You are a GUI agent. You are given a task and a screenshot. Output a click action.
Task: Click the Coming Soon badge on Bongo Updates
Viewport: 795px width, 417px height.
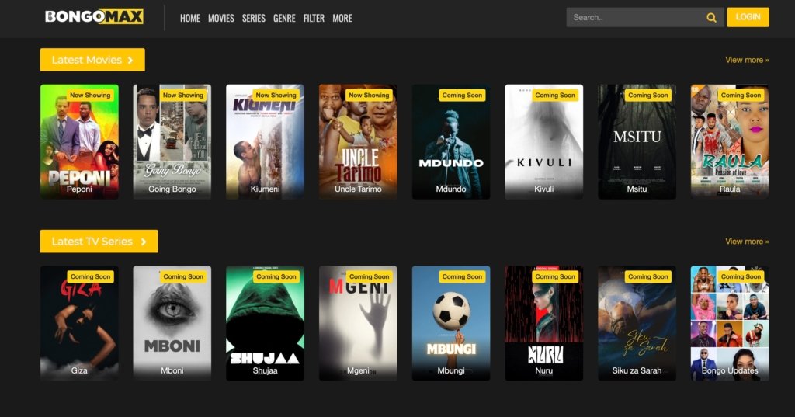(x=741, y=276)
